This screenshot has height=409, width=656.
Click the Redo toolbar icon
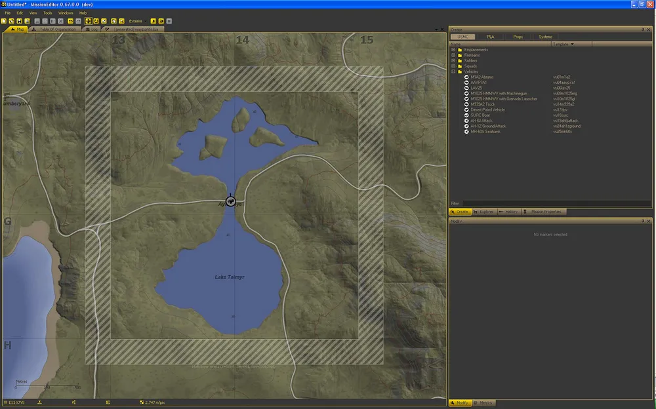point(78,21)
